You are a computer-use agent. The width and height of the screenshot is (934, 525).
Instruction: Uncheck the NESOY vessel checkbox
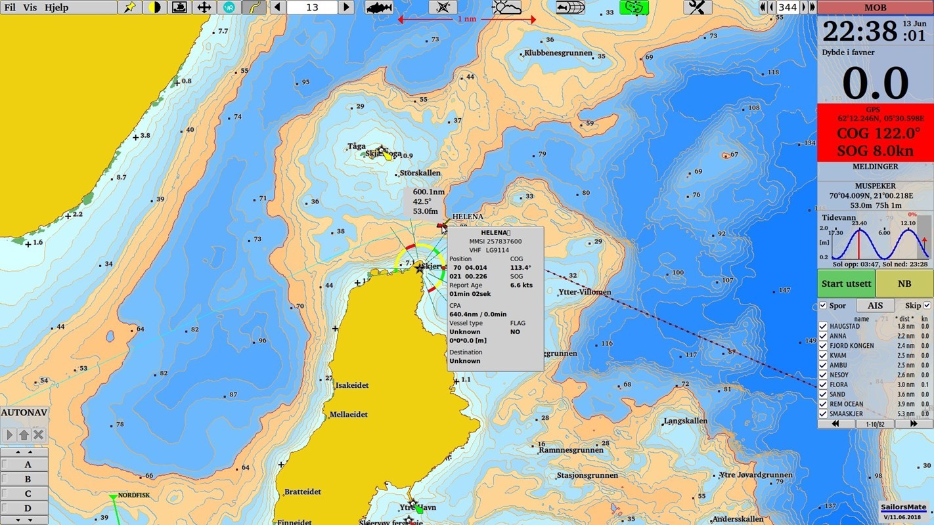(823, 375)
